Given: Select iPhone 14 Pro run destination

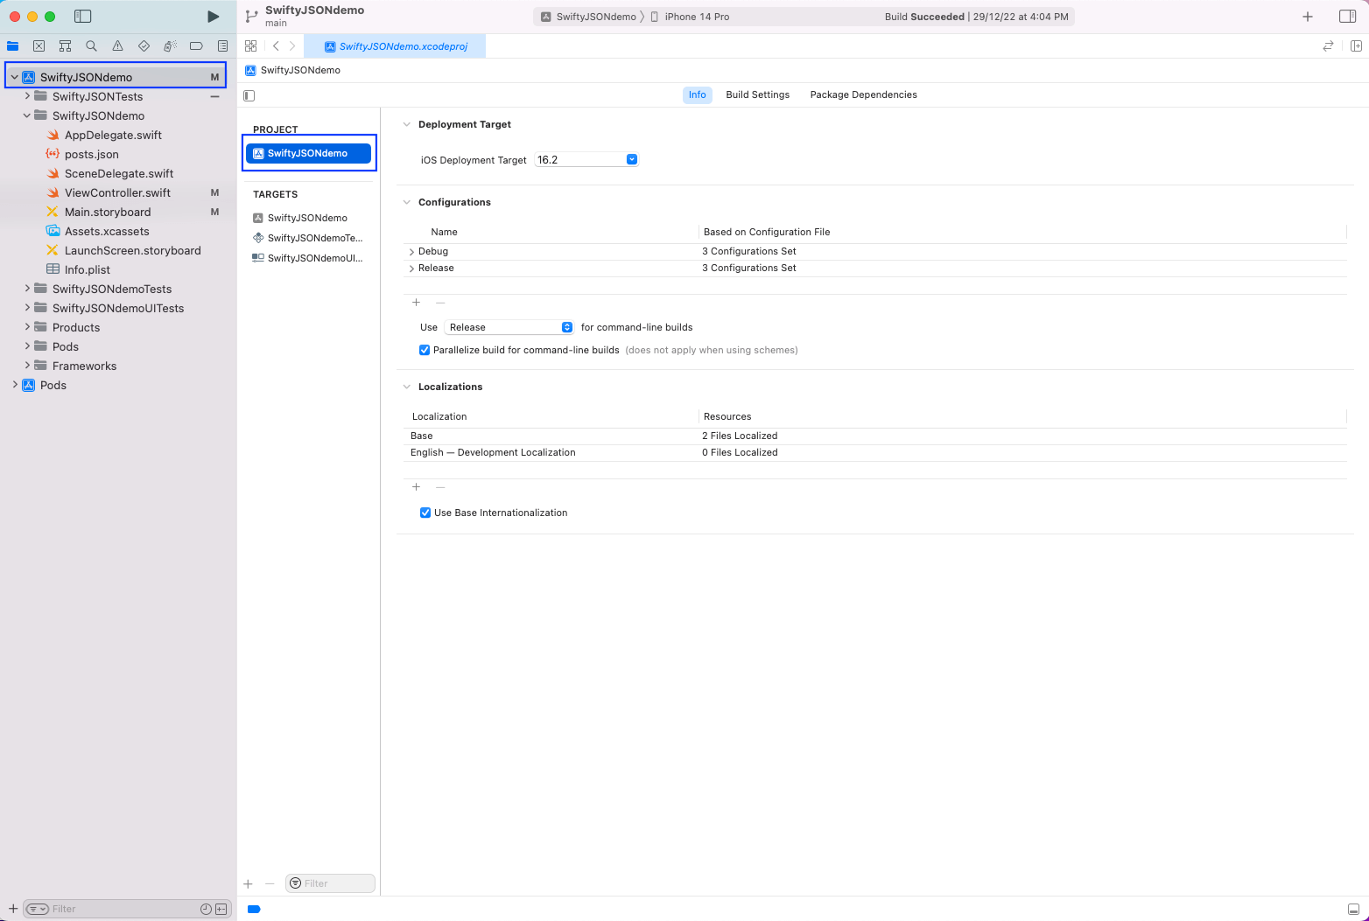Looking at the screenshot, I should tap(696, 17).
